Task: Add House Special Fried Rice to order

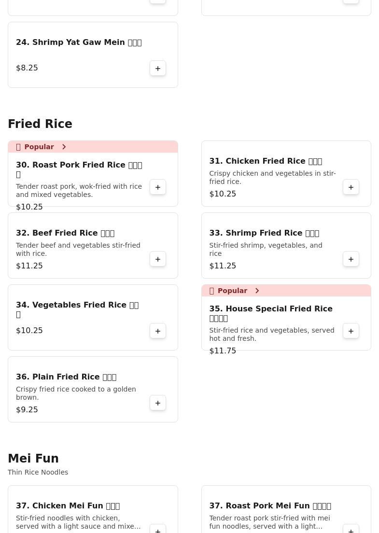Action: coord(351,331)
